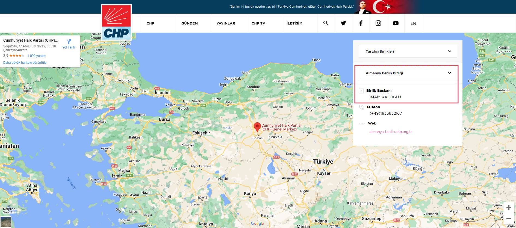Go to CHP TV menu

(258, 23)
